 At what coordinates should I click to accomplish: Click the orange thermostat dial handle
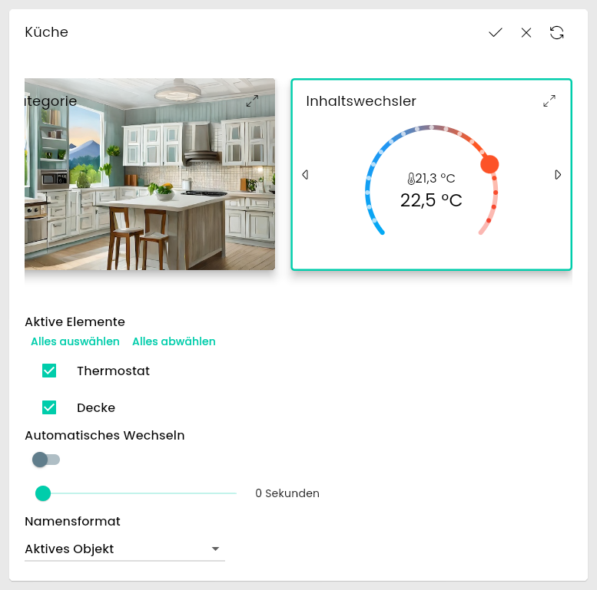point(489,164)
